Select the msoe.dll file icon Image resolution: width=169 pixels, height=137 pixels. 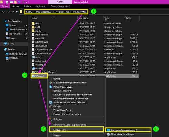click(x=33, y=38)
